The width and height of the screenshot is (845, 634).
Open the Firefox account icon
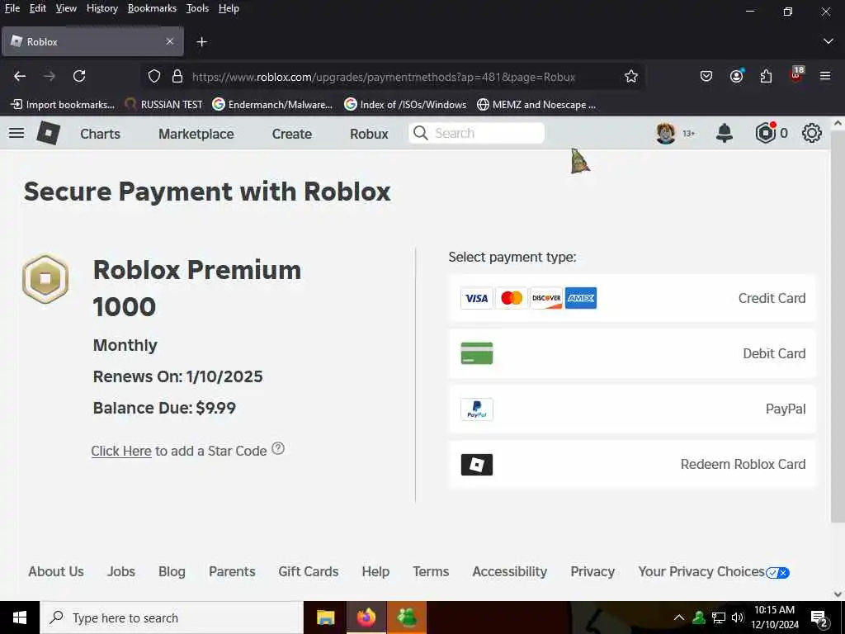pyautogui.click(x=736, y=76)
